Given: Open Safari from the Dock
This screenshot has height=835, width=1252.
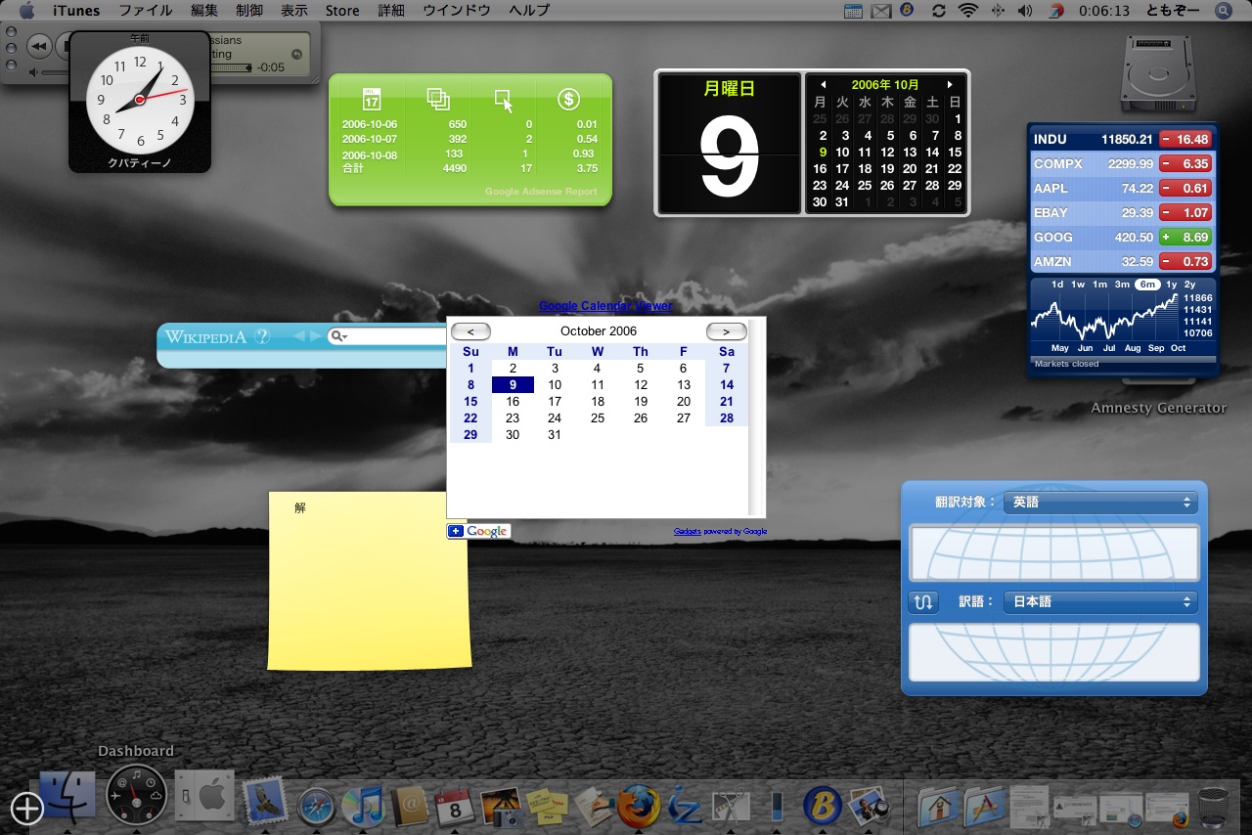Looking at the screenshot, I should pyautogui.click(x=316, y=806).
